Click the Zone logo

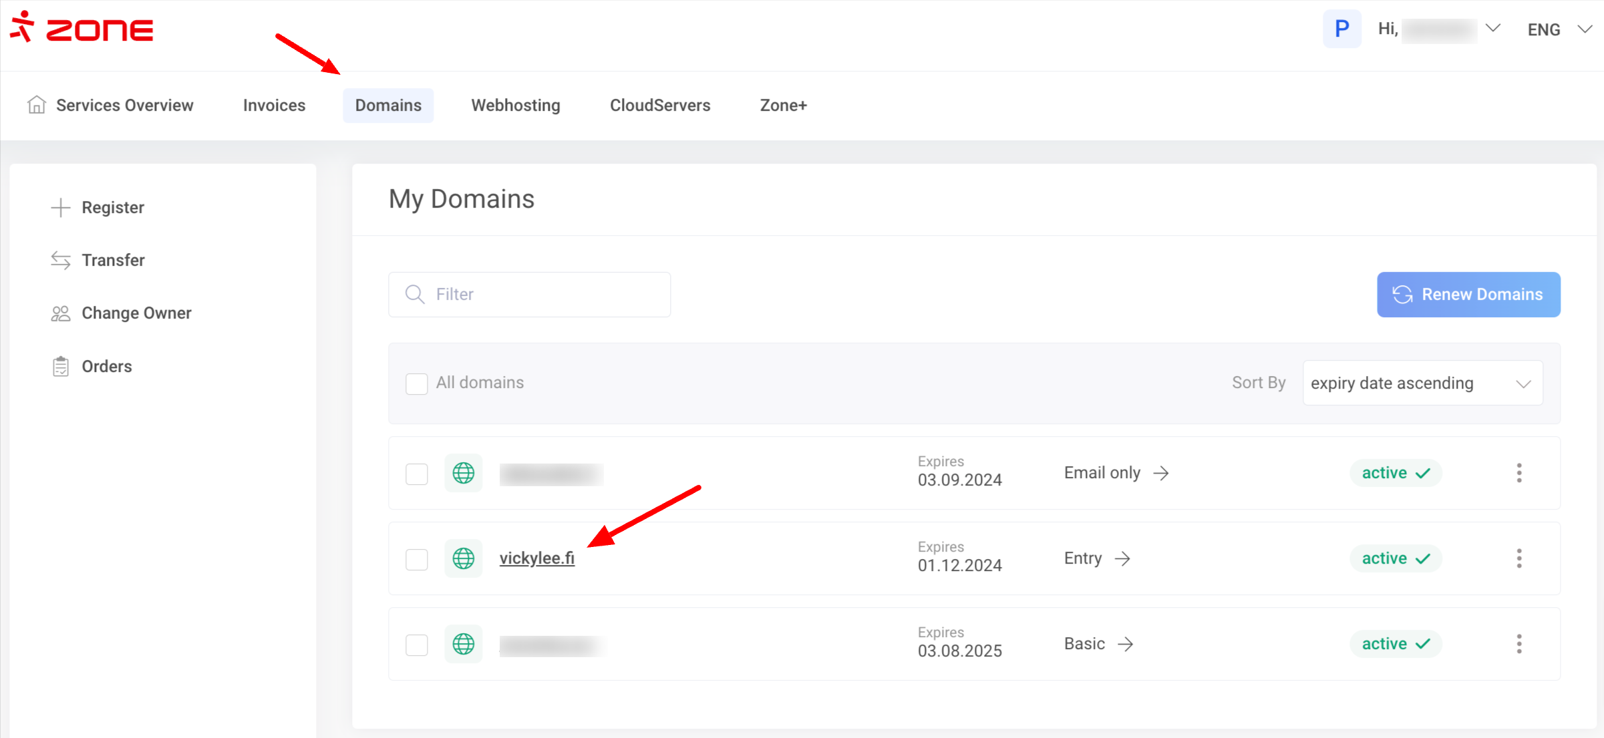click(82, 28)
